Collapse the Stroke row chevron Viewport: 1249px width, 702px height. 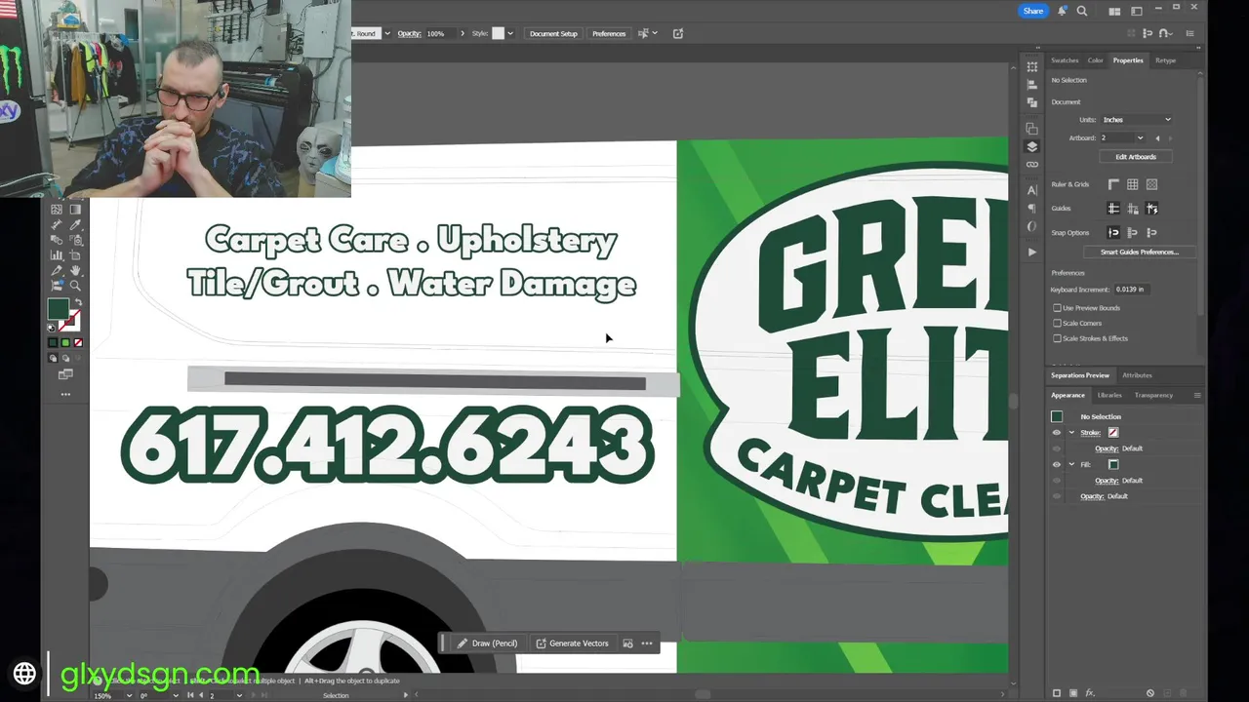[x=1071, y=433]
